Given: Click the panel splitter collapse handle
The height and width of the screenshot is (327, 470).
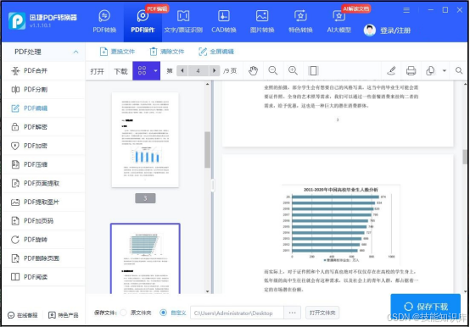Looking at the screenshot, I should click(x=213, y=186).
